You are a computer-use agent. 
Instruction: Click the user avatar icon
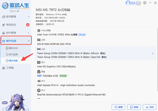(x=128, y=3)
